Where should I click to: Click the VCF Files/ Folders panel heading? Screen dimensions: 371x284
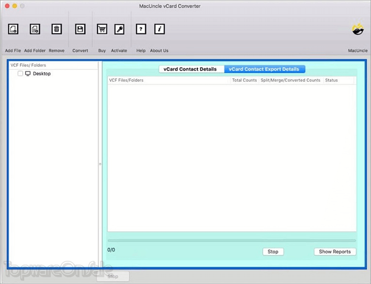(x=28, y=65)
